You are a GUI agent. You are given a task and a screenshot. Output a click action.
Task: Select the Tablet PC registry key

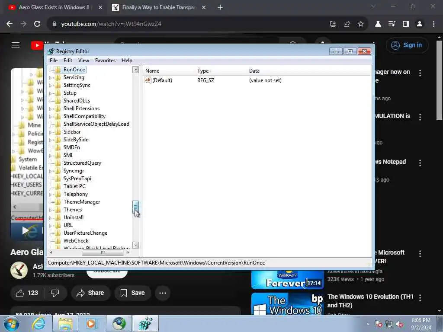[x=74, y=186]
